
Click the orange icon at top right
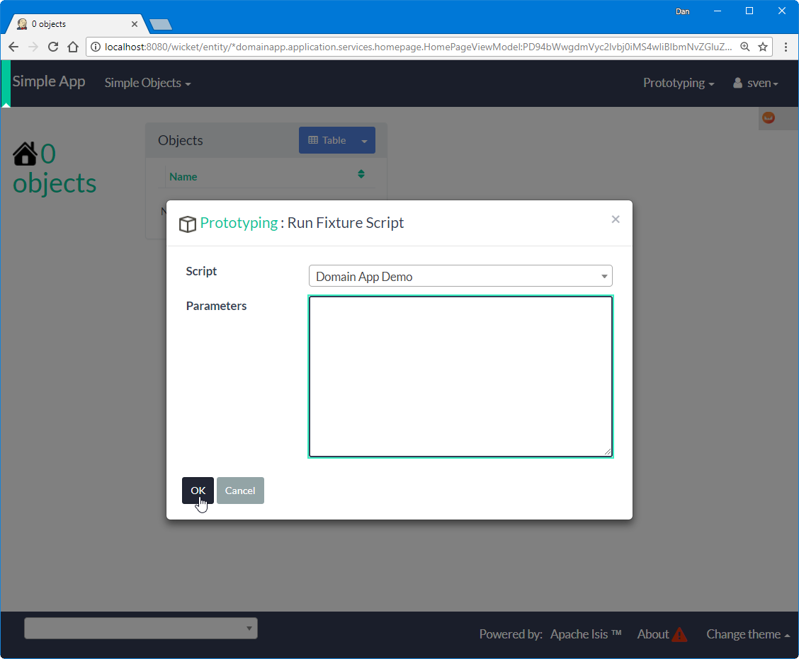[x=769, y=118]
